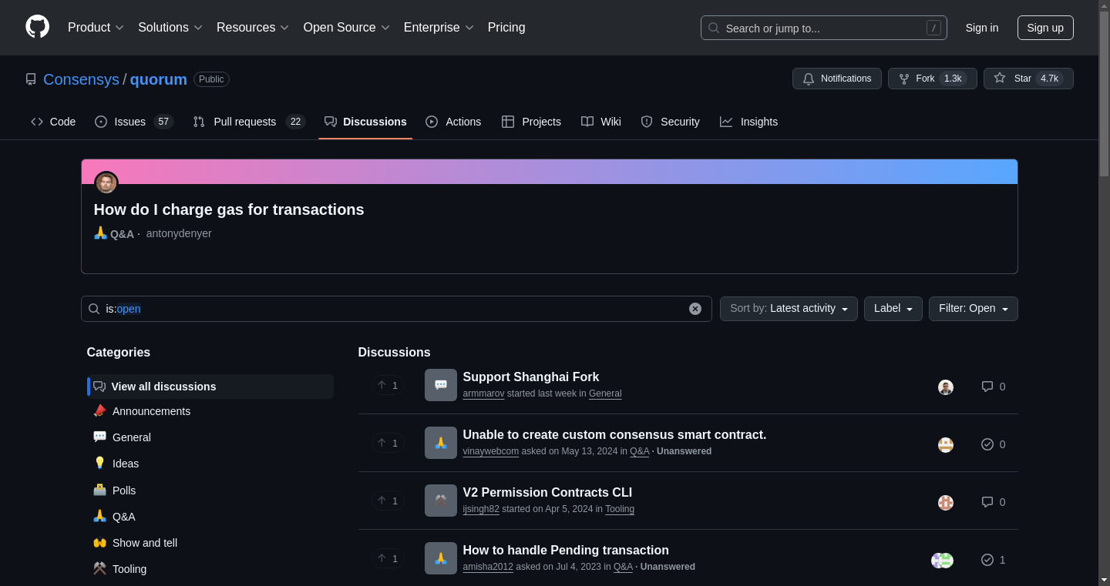Open the Sort by Latest activity dropdown
Image resolution: width=1110 pixels, height=586 pixels.
coord(789,309)
